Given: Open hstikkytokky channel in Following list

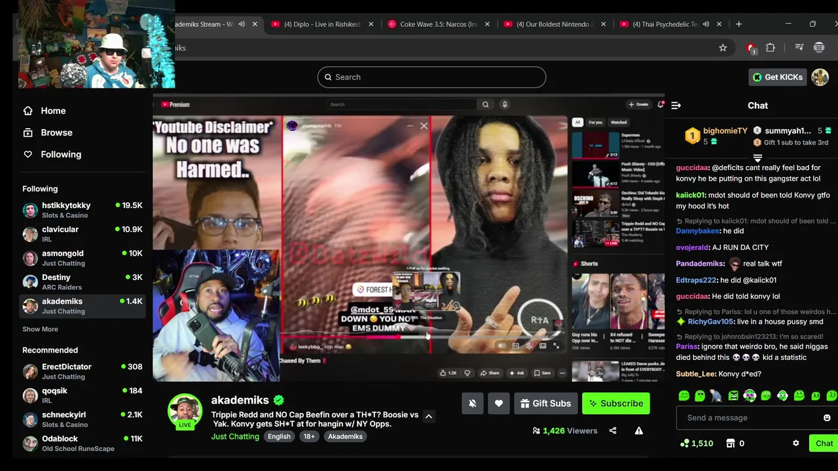Looking at the screenshot, I should pos(82,210).
